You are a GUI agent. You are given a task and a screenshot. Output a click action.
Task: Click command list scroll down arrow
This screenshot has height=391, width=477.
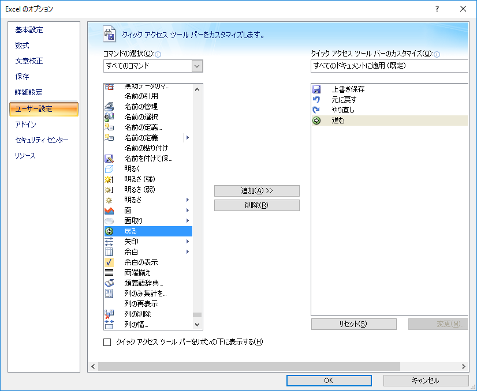pos(197,325)
